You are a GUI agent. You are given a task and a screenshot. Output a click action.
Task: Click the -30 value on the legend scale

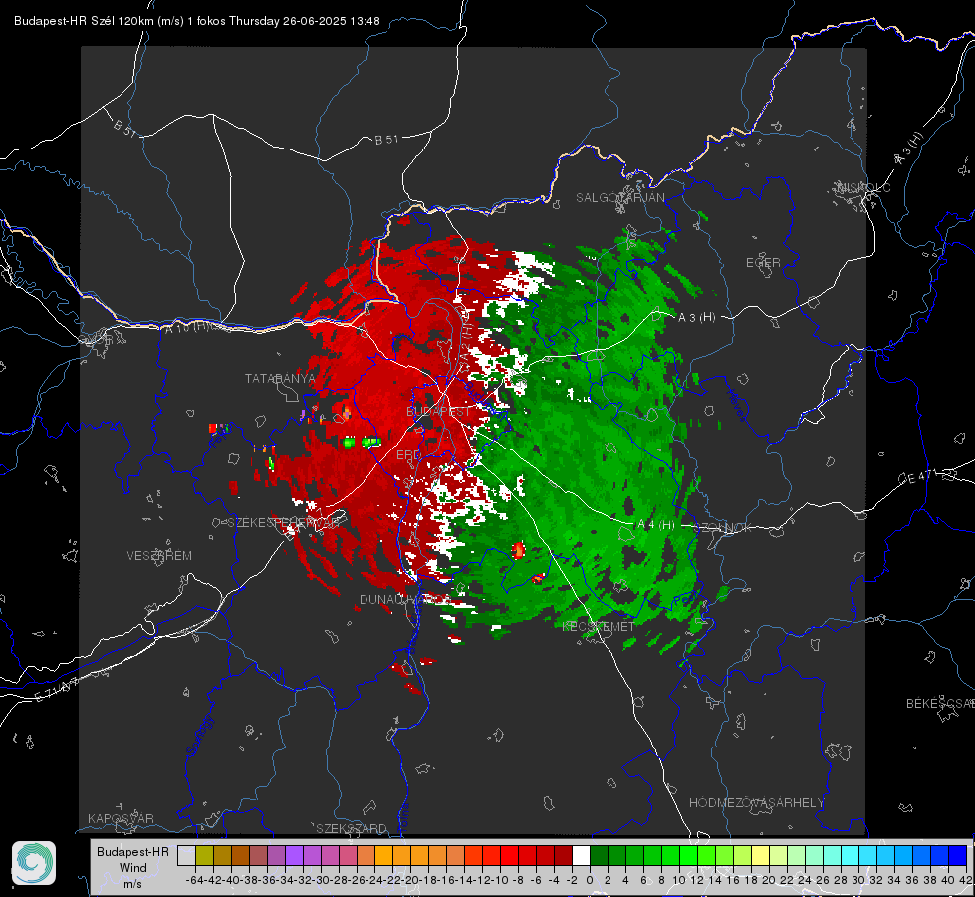point(321,880)
